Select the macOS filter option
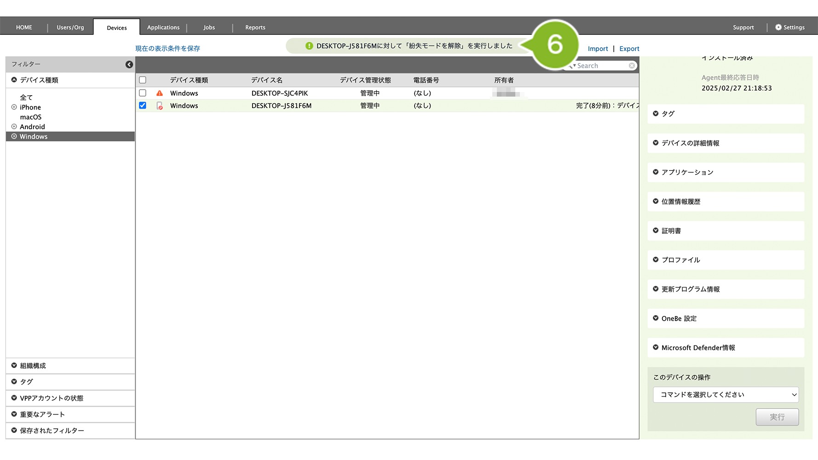Screen dimensions: 818x460 [x=30, y=117]
